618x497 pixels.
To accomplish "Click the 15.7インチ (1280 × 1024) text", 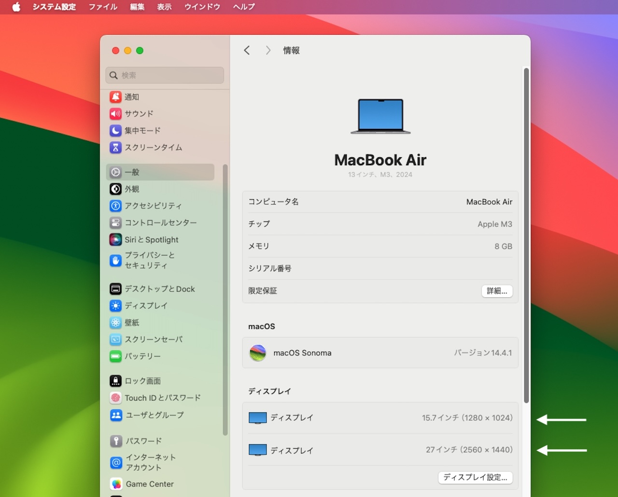I will pyautogui.click(x=467, y=418).
